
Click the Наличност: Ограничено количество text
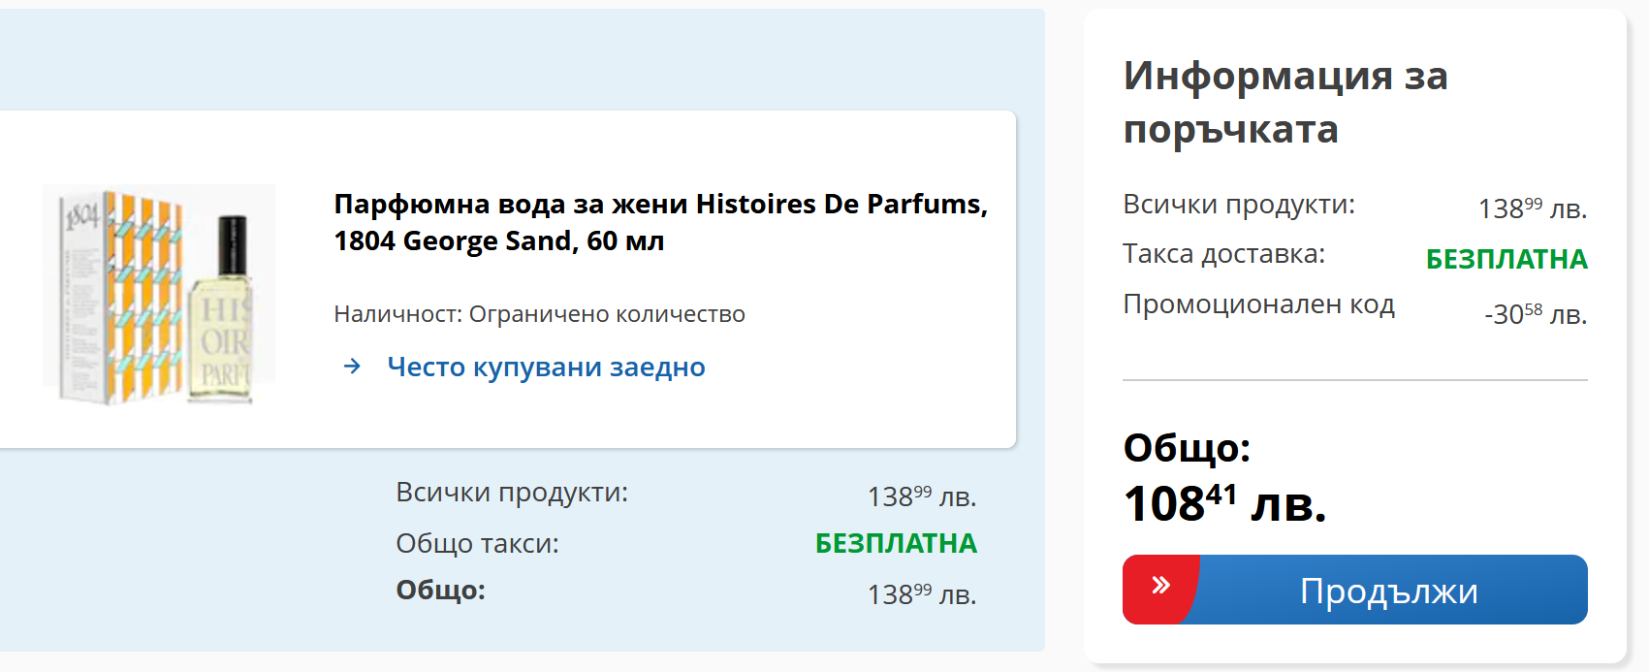pyautogui.click(x=539, y=314)
